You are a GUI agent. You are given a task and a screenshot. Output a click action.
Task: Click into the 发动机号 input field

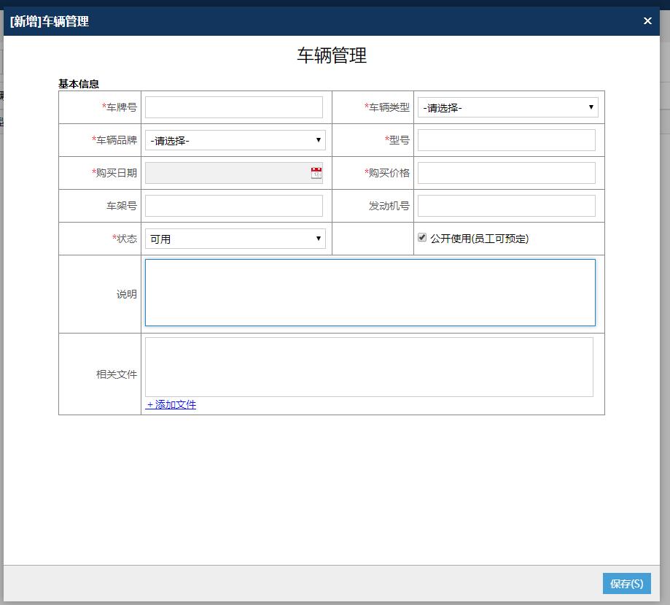[x=507, y=206]
